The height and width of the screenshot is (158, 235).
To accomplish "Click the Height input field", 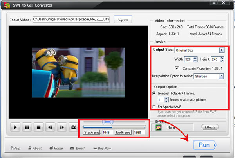I will (215, 59).
